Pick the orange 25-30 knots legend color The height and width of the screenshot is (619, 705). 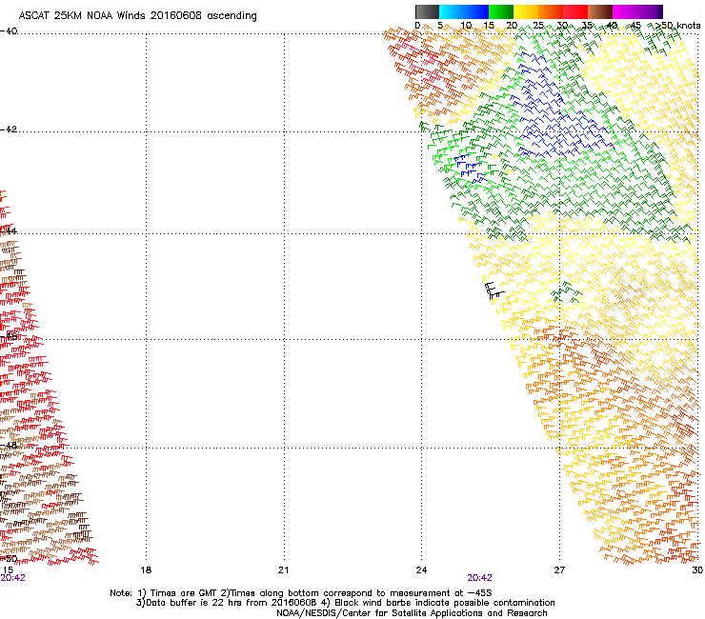click(551, 11)
